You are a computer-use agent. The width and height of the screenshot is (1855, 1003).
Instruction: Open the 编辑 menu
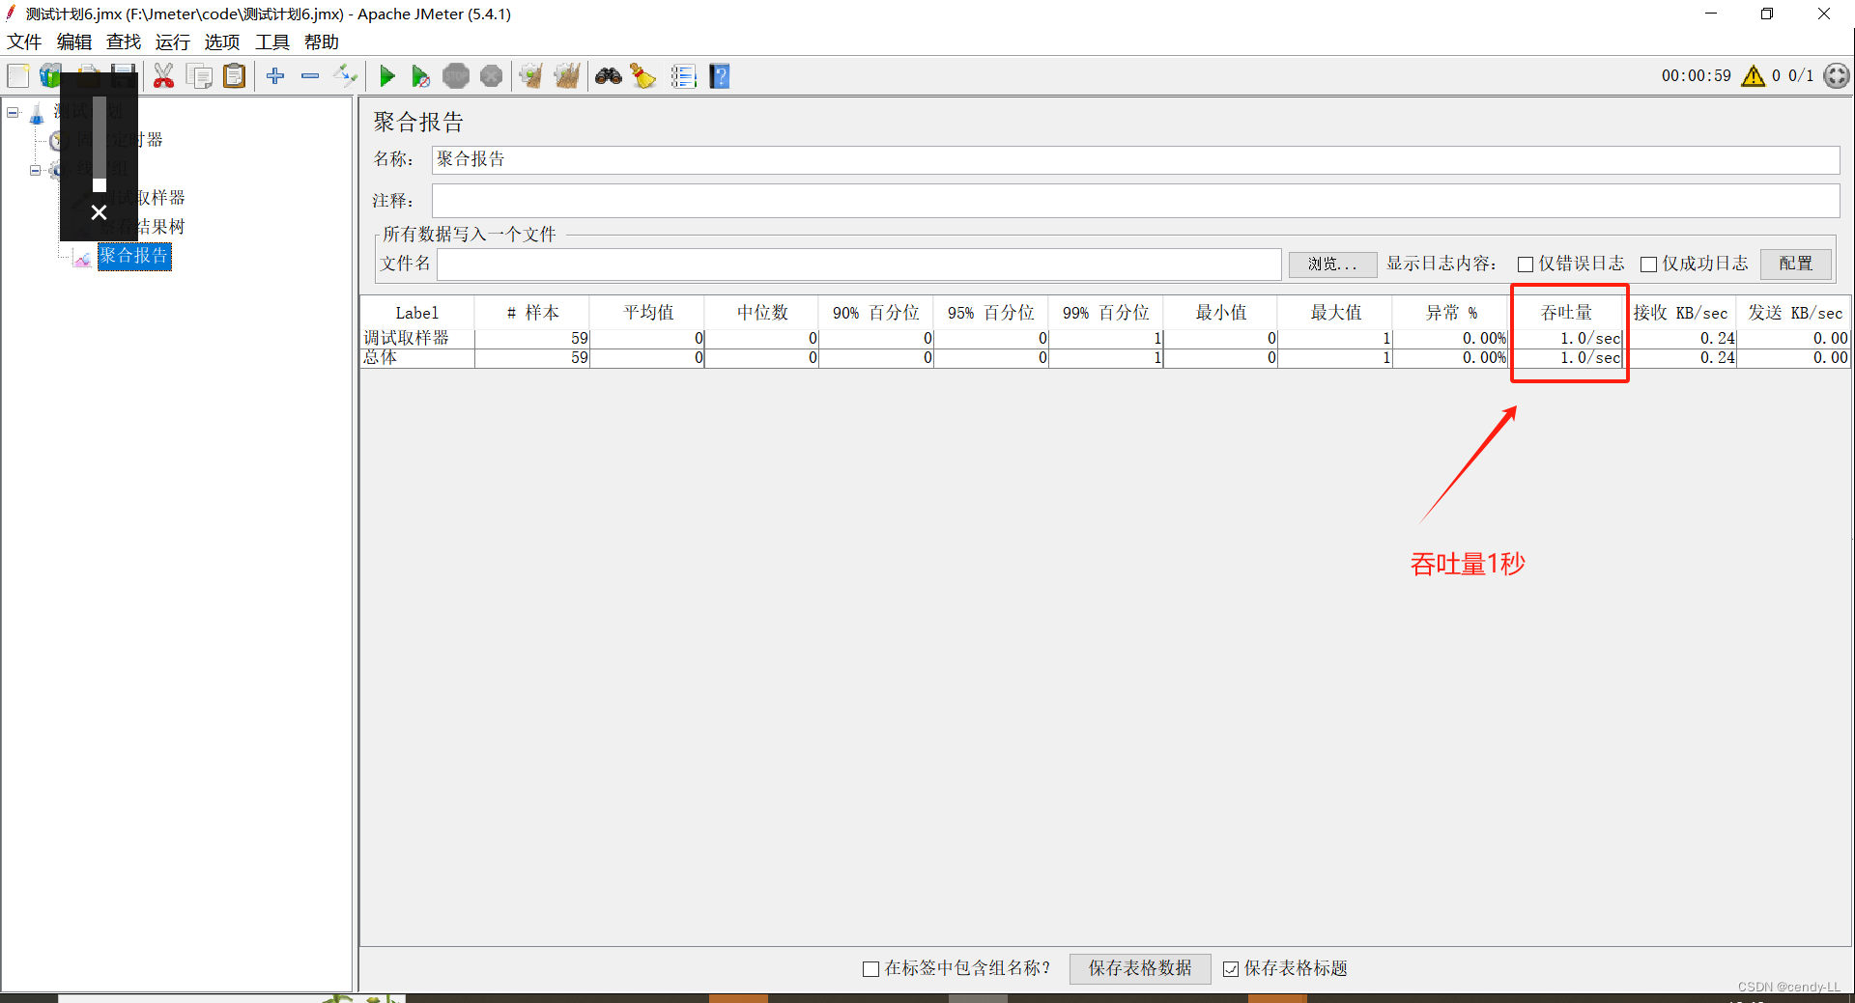74,42
